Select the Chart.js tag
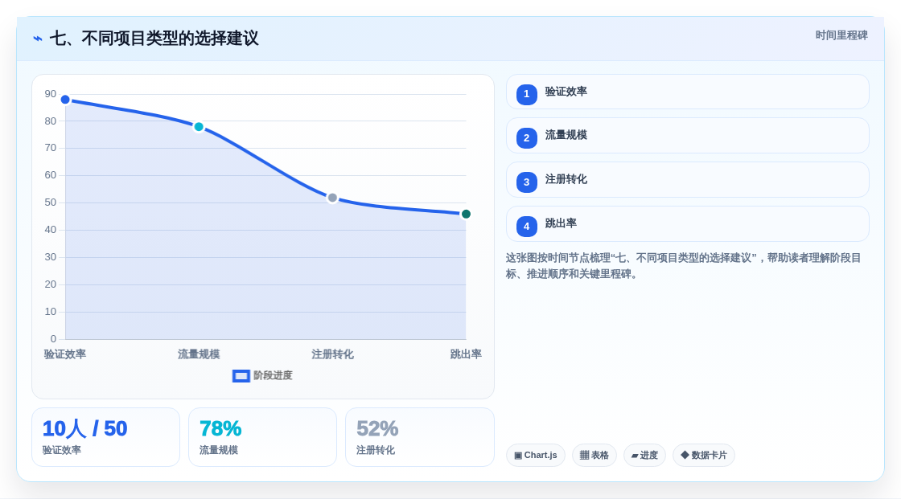 [x=536, y=456]
